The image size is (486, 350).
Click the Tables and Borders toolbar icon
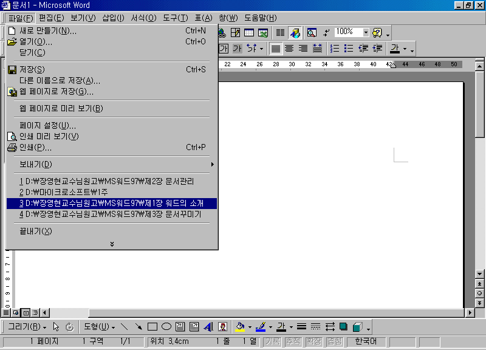point(235,33)
